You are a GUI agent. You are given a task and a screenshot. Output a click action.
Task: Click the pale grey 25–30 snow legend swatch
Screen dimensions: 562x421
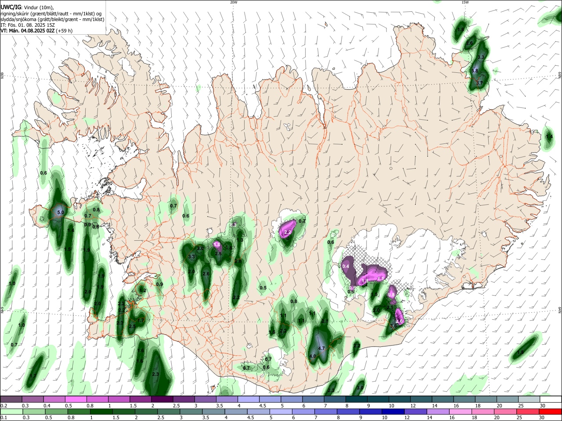pos(530,400)
